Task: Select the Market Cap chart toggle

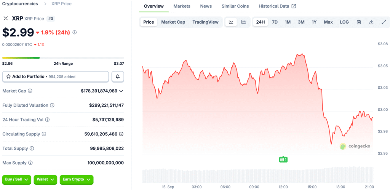Action: pos(173,22)
